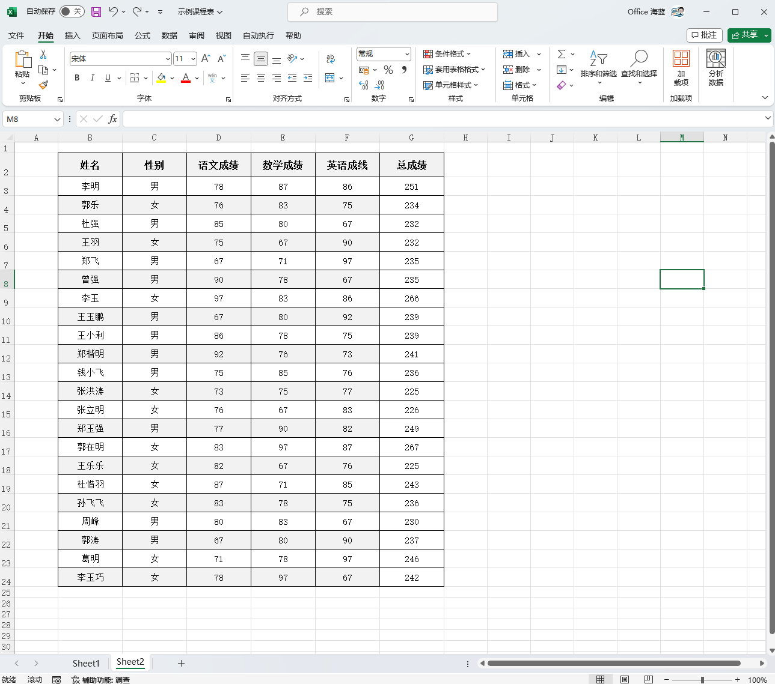Expand the 条件格式 conditional formatting menu
The height and width of the screenshot is (684, 775).
click(447, 54)
